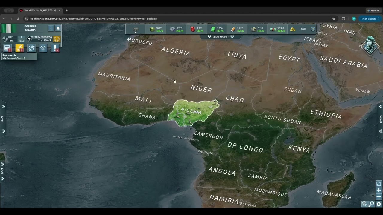The width and height of the screenshot is (383, 215).
Task: Click the Niger country label
Action: coord(201,89)
